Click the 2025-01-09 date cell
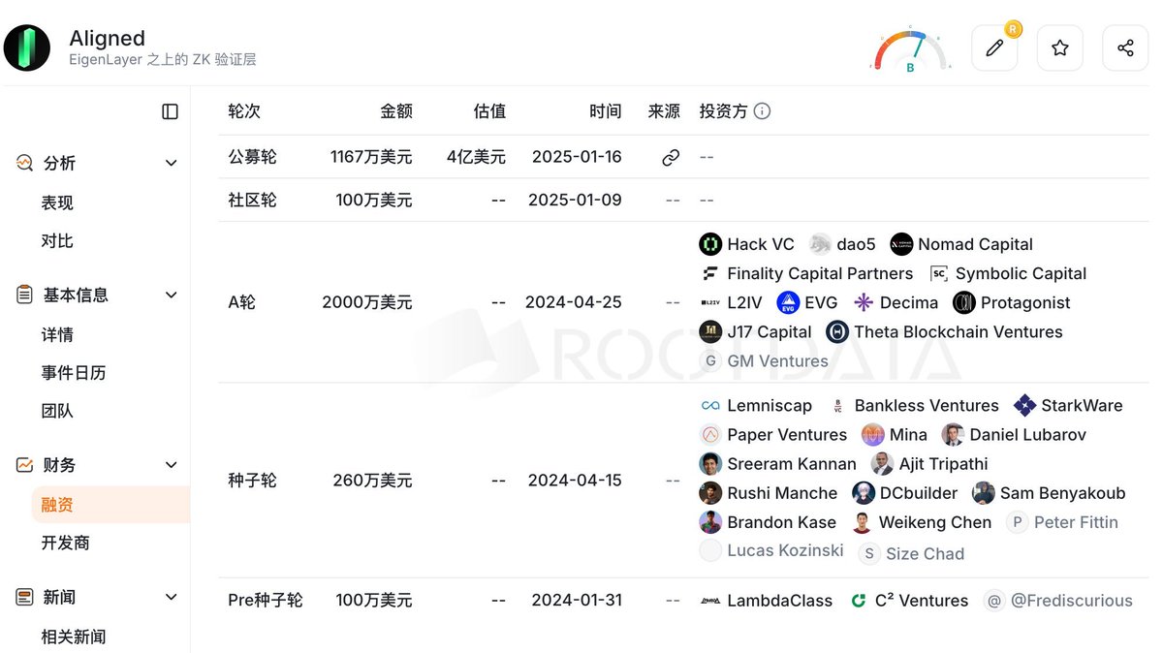Screen dimensions: 1163x653 [575, 200]
